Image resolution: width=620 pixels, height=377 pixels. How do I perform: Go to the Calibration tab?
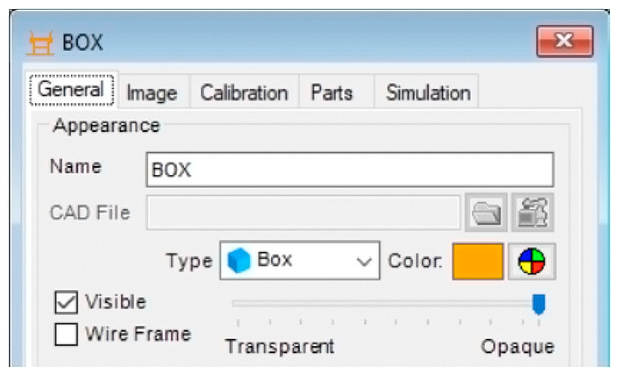click(x=244, y=93)
